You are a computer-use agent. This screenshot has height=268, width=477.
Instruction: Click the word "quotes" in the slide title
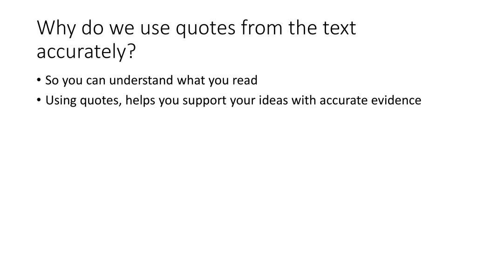tap(205, 28)
